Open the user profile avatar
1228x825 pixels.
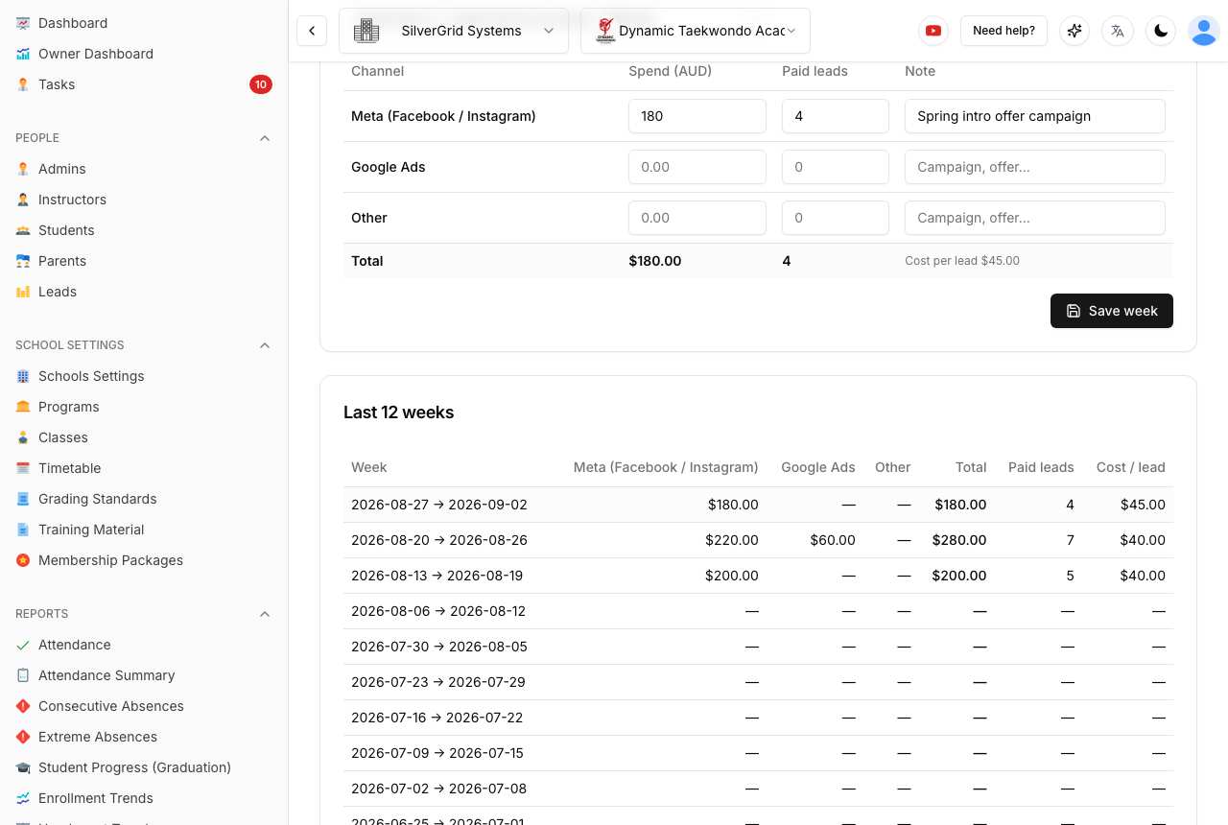pos(1203,31)
